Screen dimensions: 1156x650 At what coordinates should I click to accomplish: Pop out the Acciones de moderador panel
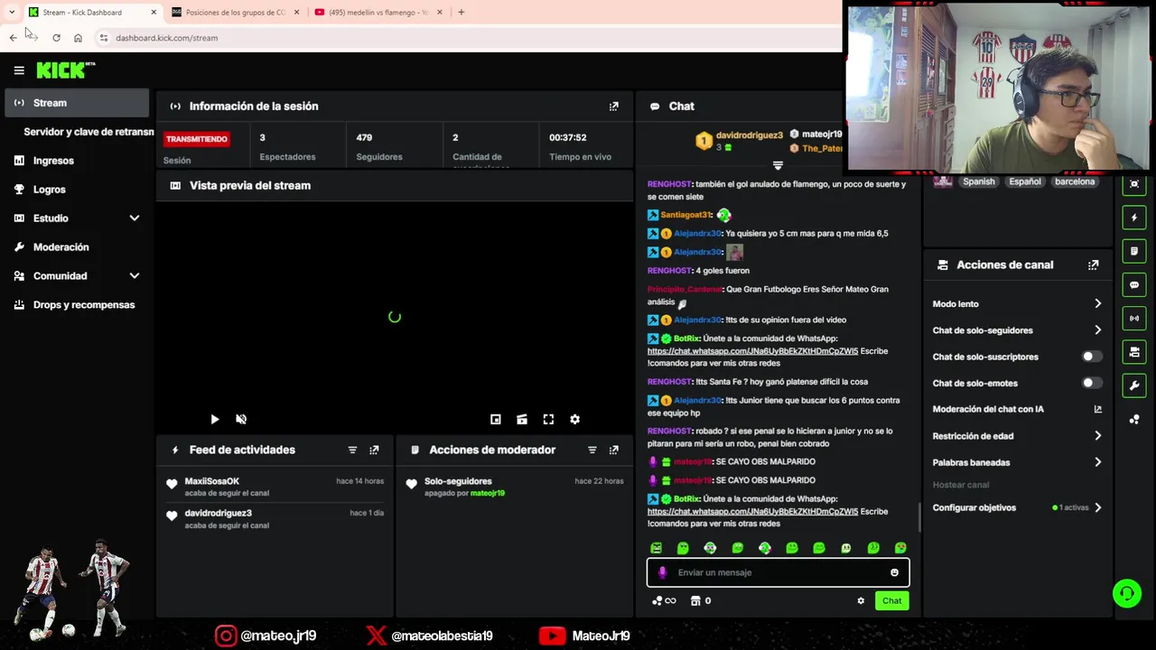[x=614, y=450]
